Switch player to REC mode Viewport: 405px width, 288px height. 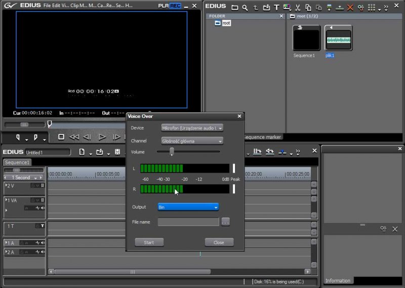(x=175, y=6)
